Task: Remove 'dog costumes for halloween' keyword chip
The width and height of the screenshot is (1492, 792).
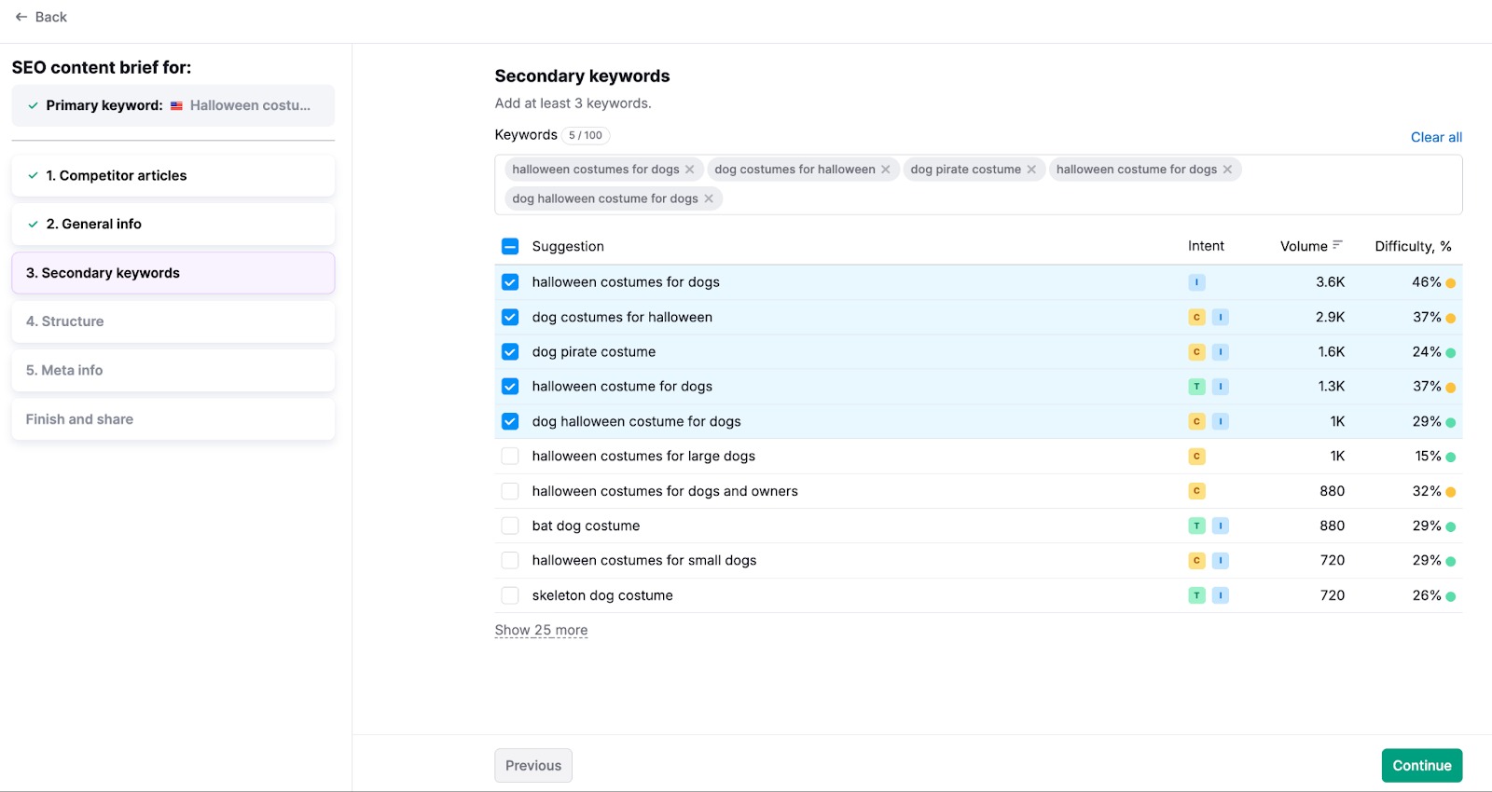Action: click(x=886, y=170)
